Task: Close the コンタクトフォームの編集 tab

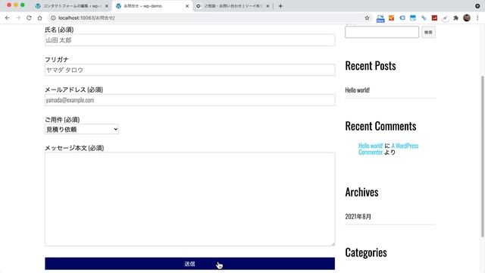Action: 107,6
